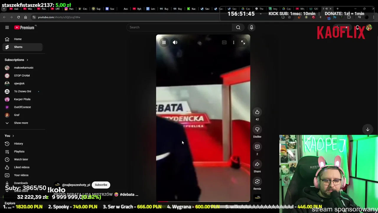Screen dimensions: 378x213
Task: Open watch History
Action: coord(22,143)
